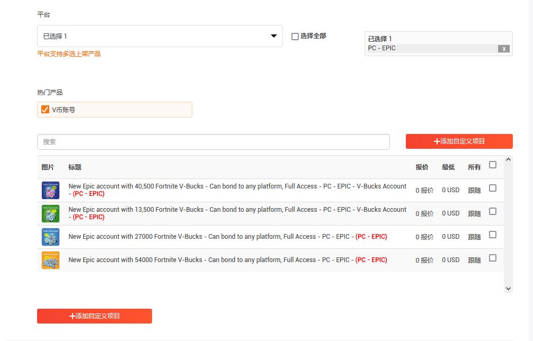533x341 pixels.
Task: Click the 最低 column header
Action: pyautogui.click(x=448, y=167)
